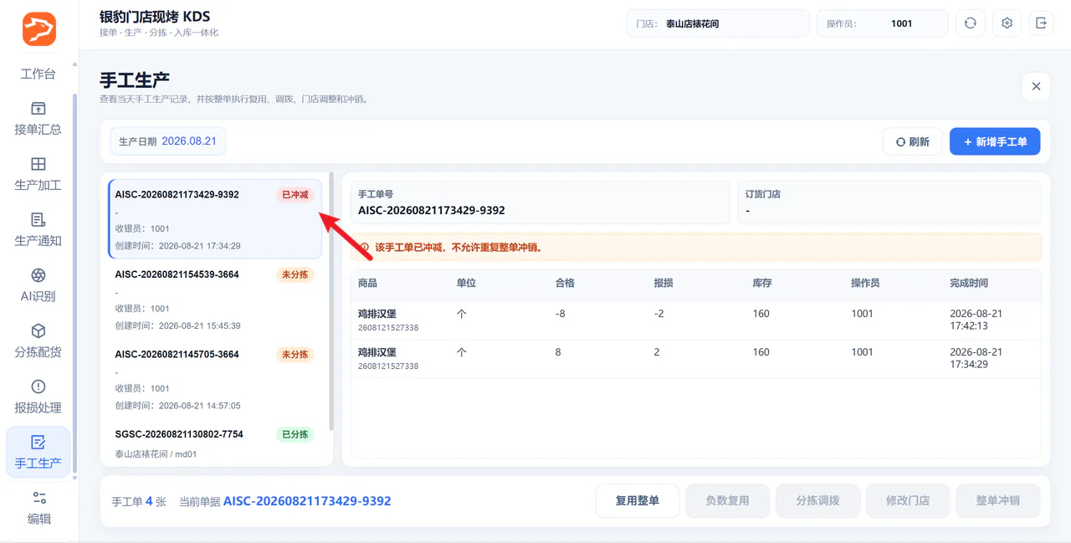Click the 负数复用 button
This screenshot has height=543, width=1071.
[727, 501]
